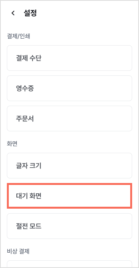Click the 대기 화면 text label
The height and width of the screenshot is (268, 139).
pos(29,196)
